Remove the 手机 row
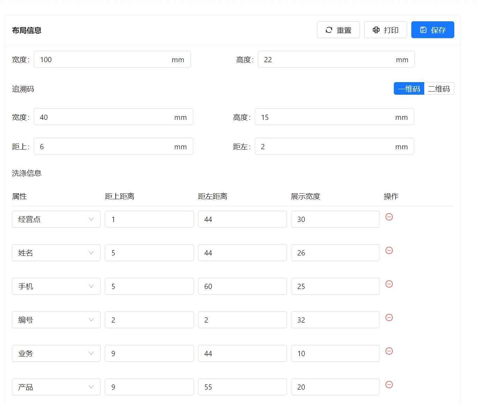Screen dimensions: 477x404 tap(389, 284)
